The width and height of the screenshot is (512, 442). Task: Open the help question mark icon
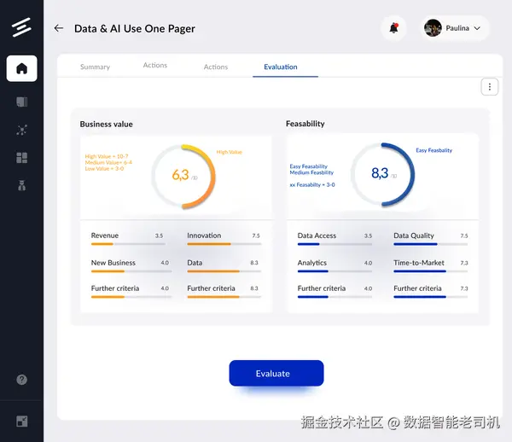click(22, 380)
